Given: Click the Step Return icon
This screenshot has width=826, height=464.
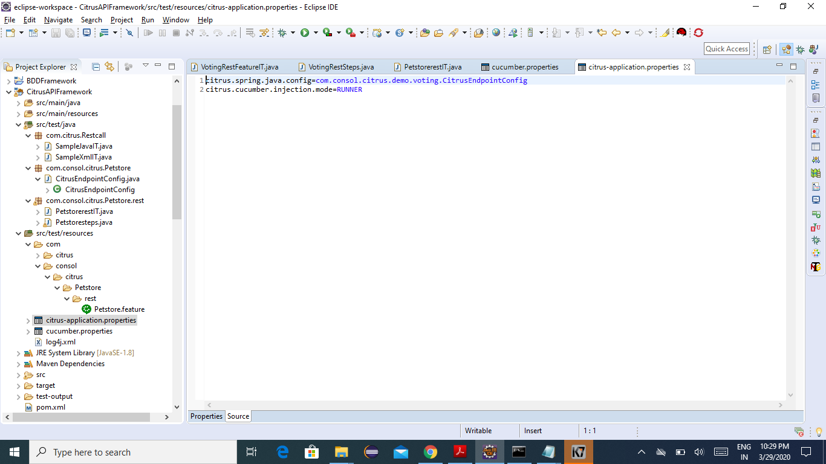Looking at the screenshot, I should (x=232, y=33).
